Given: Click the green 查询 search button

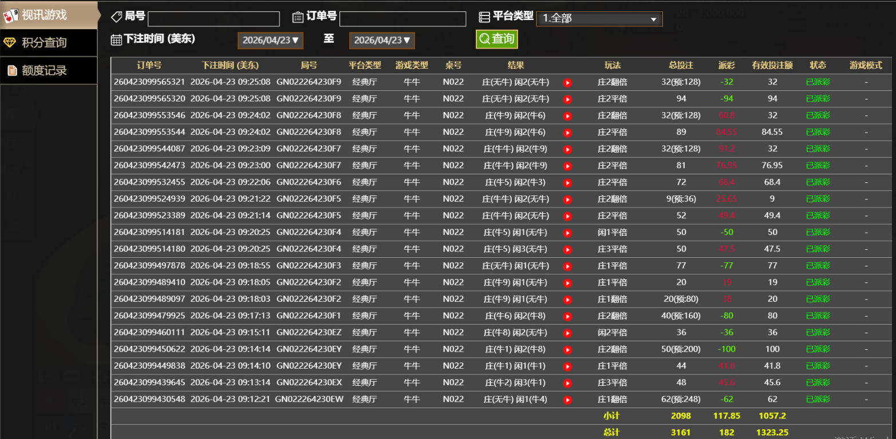Looking at the screenshot, I should 496,39.
